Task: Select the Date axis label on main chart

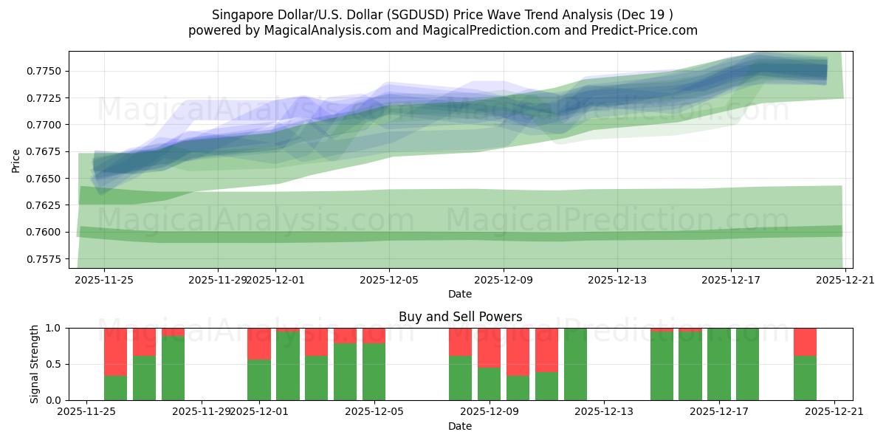Action: [459, 294]
